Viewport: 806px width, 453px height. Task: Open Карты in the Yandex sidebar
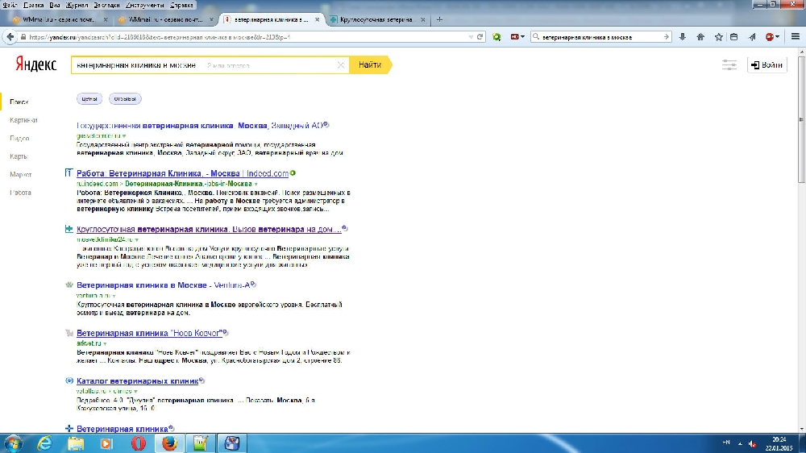(x=19, y=156)
